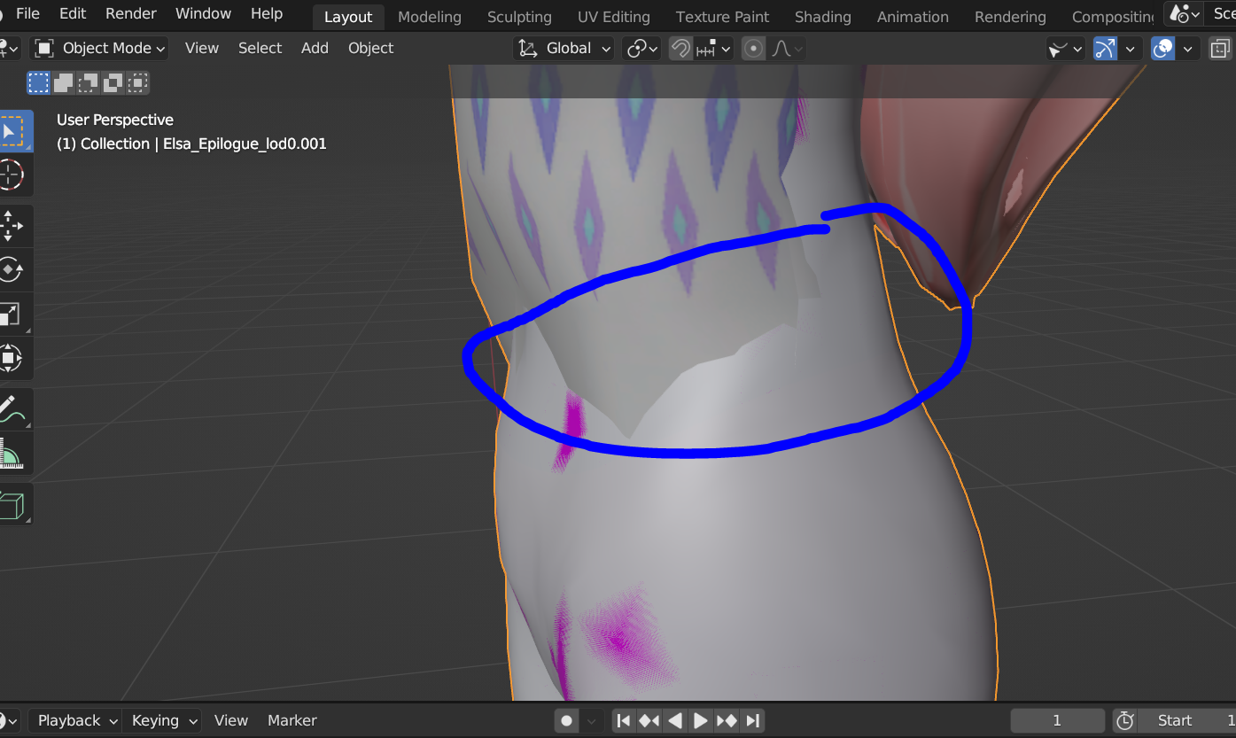Open the Edit menu
1236x738 pixels.
point(73,13)
